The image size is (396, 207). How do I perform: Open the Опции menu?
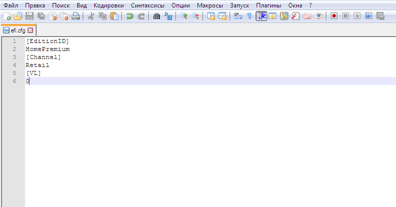pyautogui.click(x=181, y=5)
